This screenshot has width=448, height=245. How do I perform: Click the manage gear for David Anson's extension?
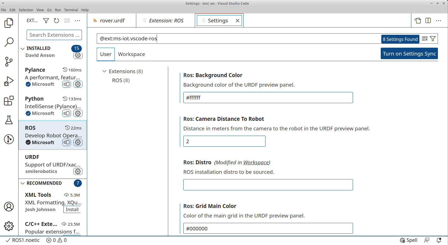pyautogui.click(x=78, y=55)
